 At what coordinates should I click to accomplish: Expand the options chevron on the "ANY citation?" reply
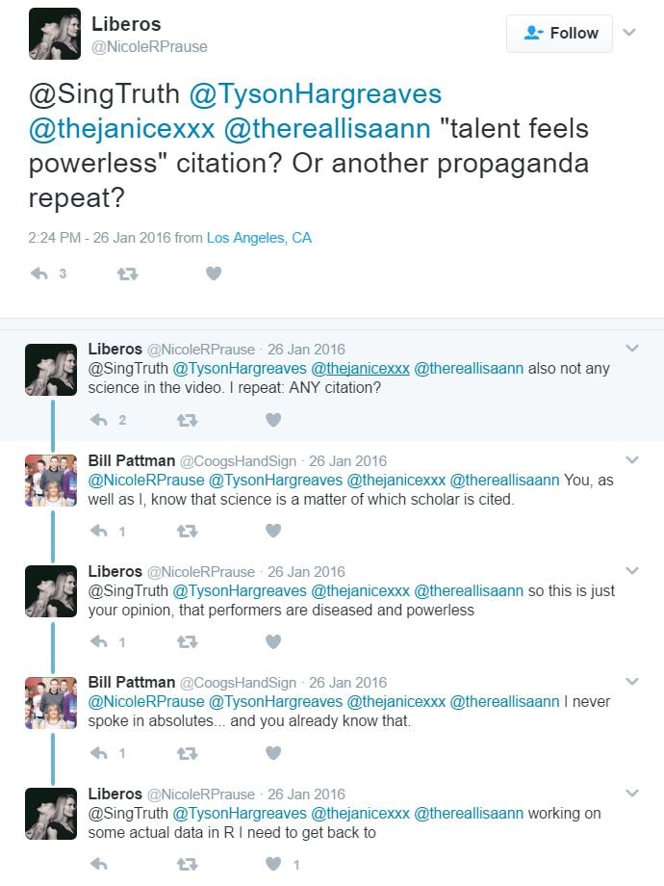pyautogui.click(x=632, y=349)
